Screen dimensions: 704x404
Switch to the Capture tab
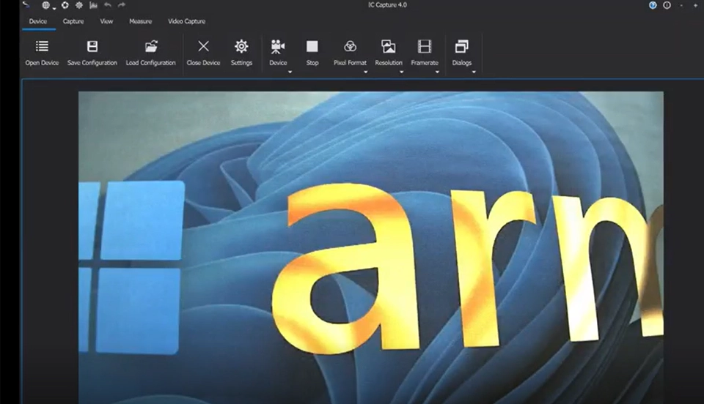tap(73, 21)
